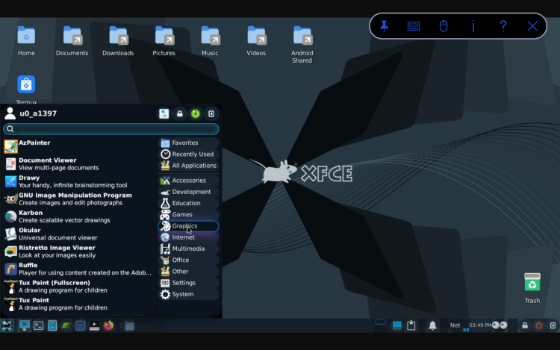
Task: Launch the Ruffle player
Action: click(78, 269)
